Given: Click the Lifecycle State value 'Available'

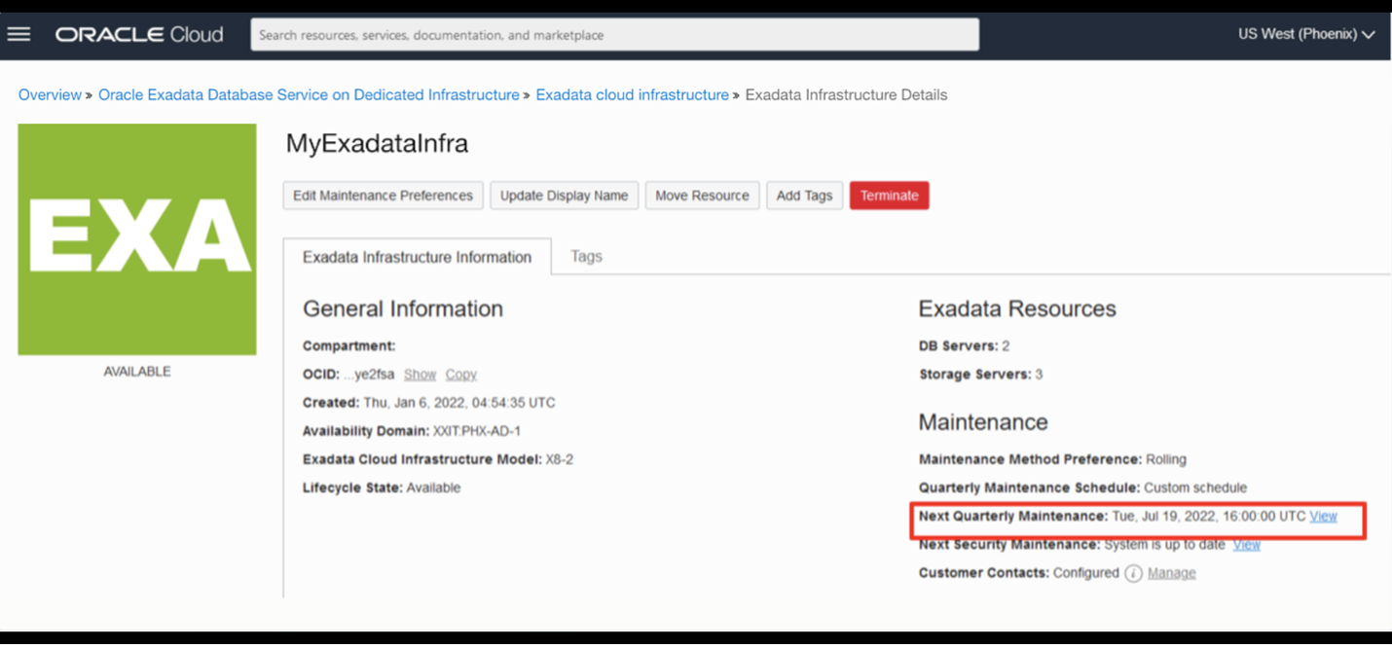Looking at the screenshot, I should coord(433,487).
